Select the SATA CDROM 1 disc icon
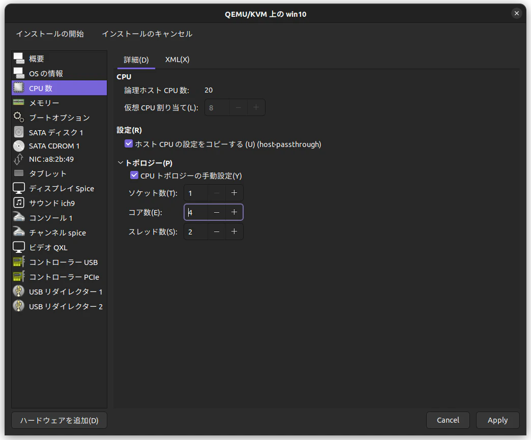 (x=19, y=145)
